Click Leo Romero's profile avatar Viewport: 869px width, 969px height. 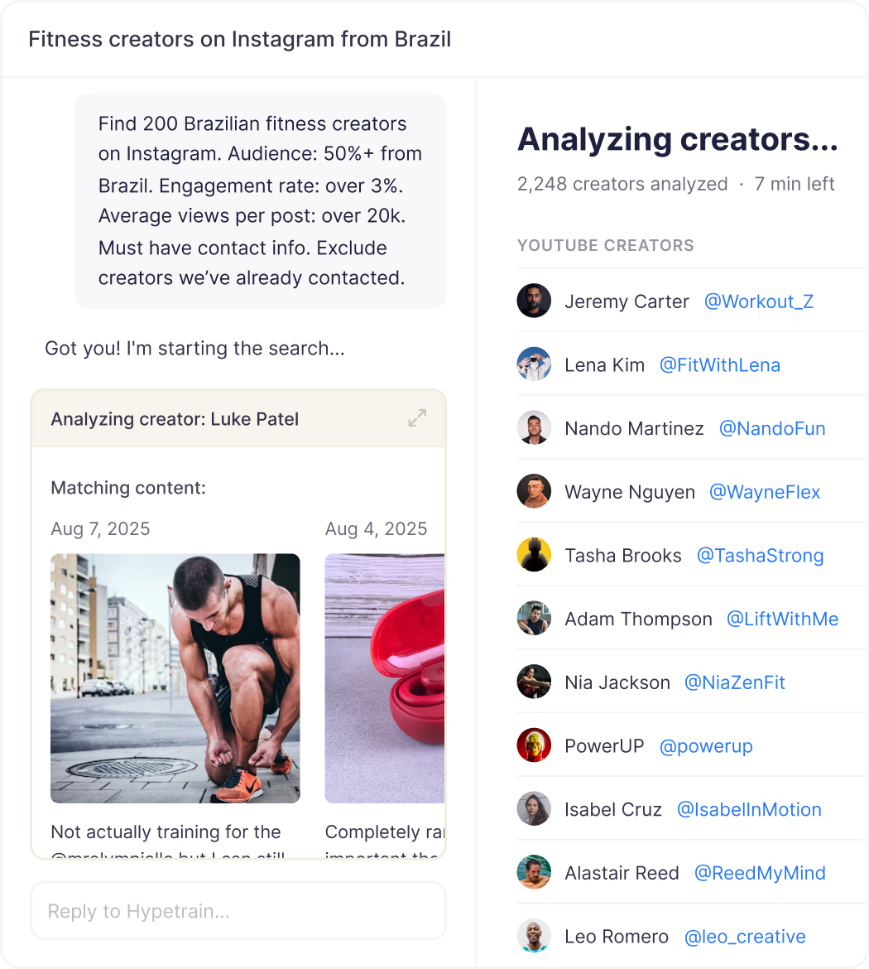(534, 936)
